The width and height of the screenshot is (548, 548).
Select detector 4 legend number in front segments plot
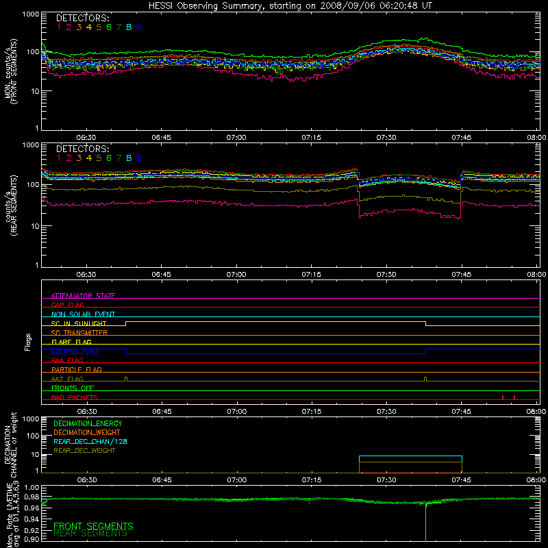click(89, 27)
